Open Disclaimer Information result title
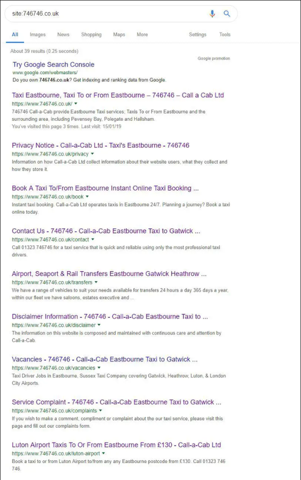The image size is (301, 480). pyautogui.click(x=110, y=317)
